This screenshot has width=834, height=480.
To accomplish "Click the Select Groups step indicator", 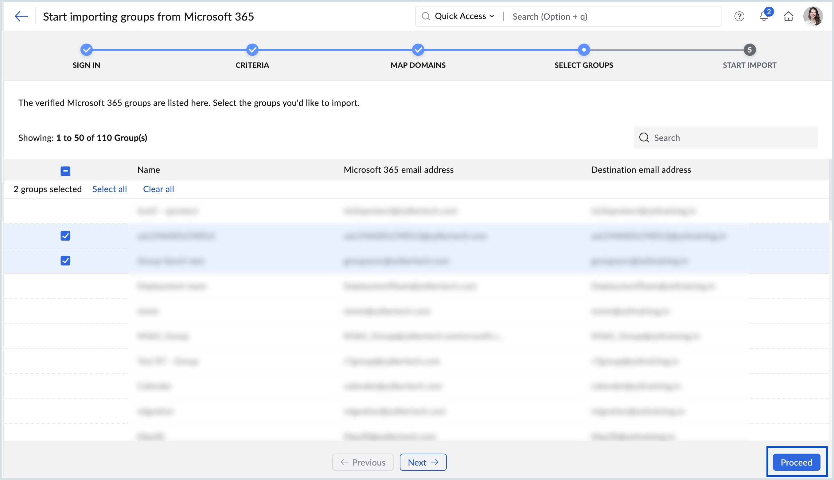I will coord(584,50).
